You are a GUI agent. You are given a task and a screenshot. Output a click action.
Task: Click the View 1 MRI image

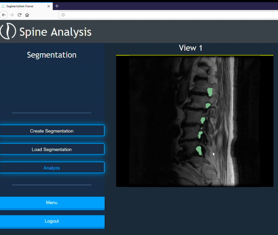coord(195,121)
